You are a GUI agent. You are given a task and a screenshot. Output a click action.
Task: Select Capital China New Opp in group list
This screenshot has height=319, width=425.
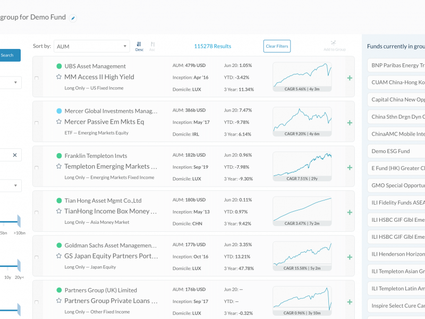tap(396, 99)
